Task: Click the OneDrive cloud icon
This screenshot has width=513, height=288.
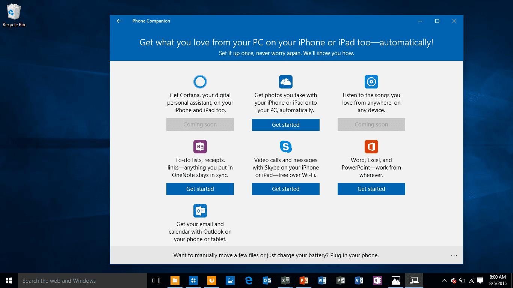Action: (x=286, y=82)
